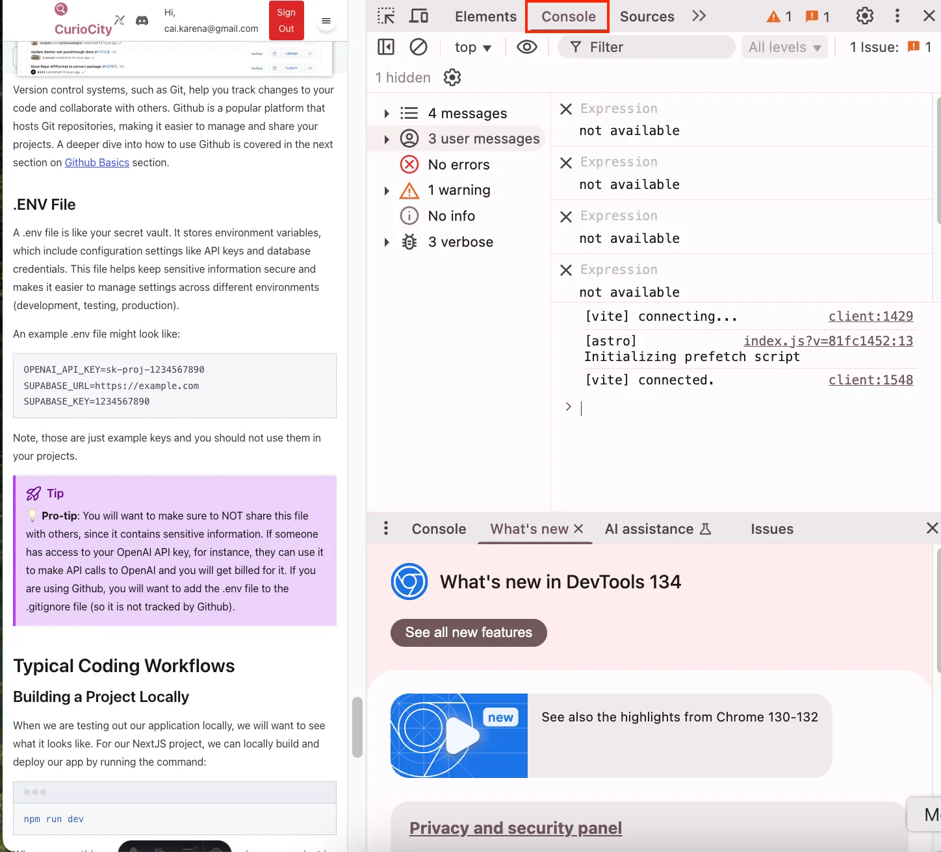The image size is (941, 852).
Task: Click the DevTools three-dot customize menu
Action: pos(897,16)
